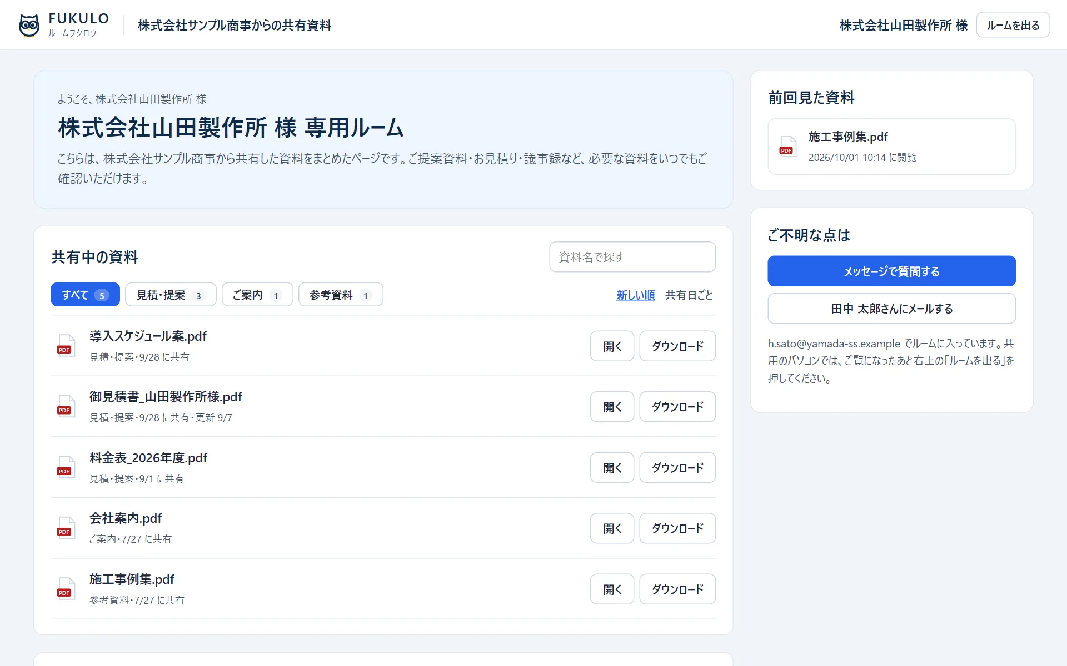Image resolution: width=1067 pixels, height=666 pixels.
Task: Select the すべて filter tab
Action: click(x=85, y=295)
